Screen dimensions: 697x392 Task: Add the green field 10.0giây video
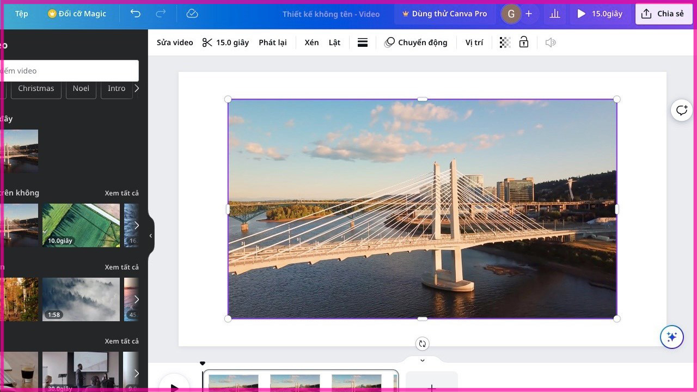tap(81, 225)
